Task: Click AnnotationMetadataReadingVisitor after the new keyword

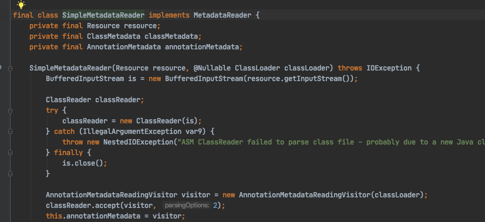Action: [305, 195]
